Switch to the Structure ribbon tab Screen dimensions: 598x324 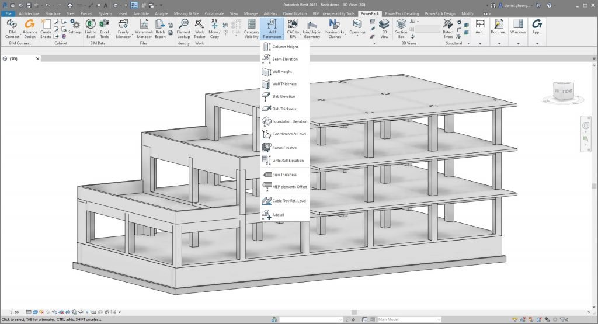(53, 13)
